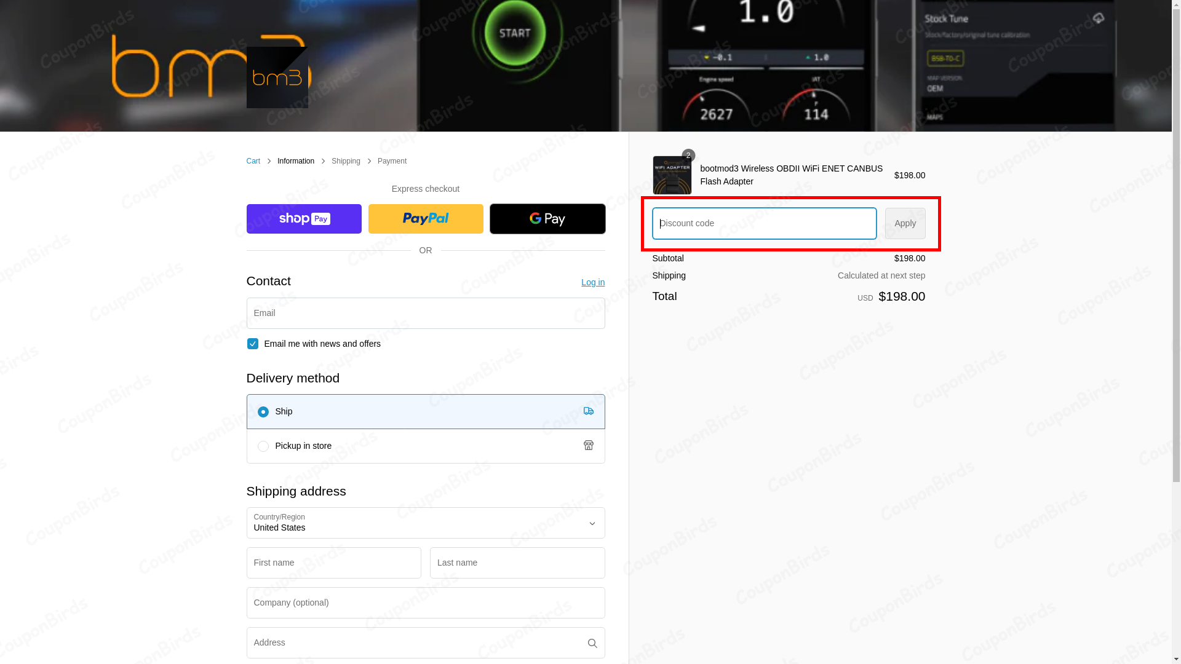Open the Country/Region dropdown

tap(426, 523)
